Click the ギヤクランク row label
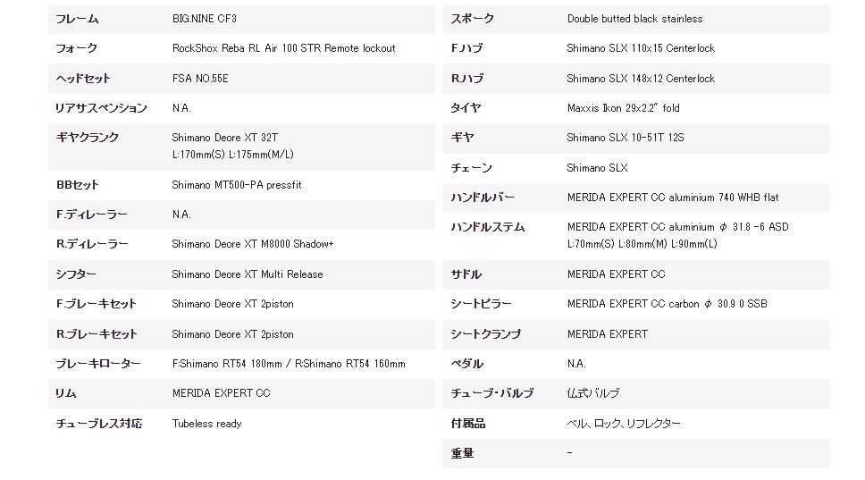This screenshot has height=480, width=865. click(x=88, y=138)
